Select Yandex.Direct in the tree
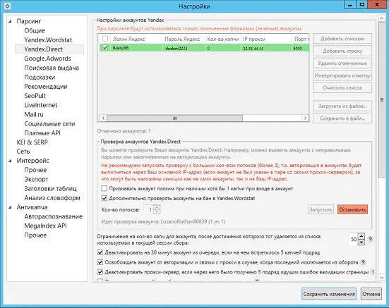 (x=49, y=49)
